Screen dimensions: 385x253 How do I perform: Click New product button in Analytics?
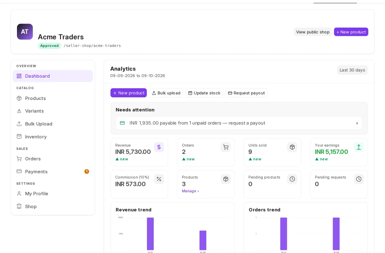[x=129, y=93]
